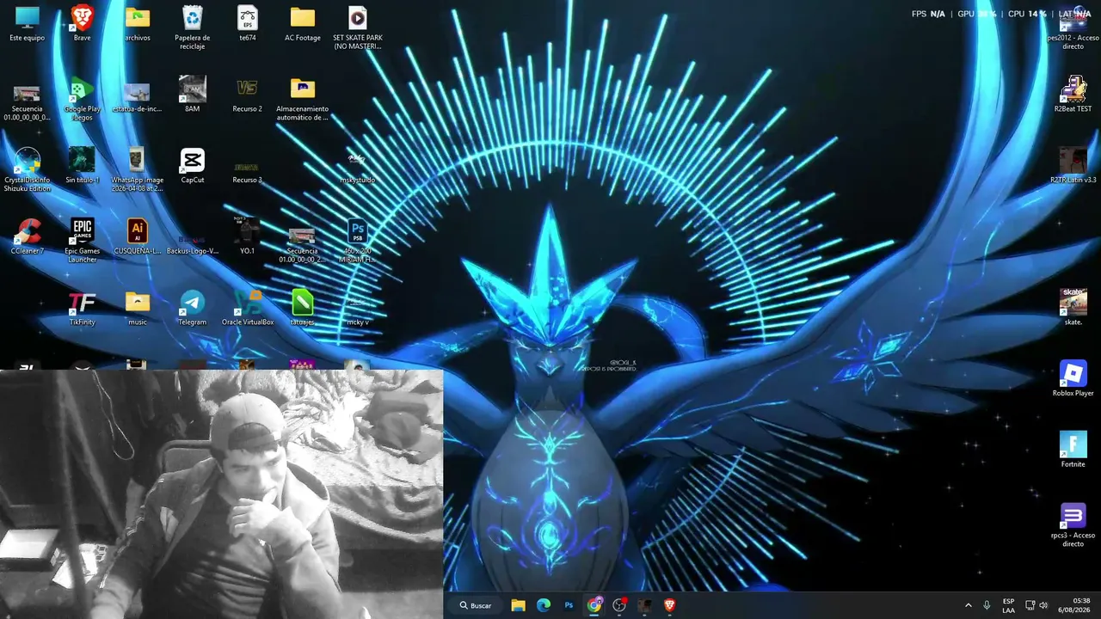1101x619 pixels.
Task: Select the SET SKATE PARK video file
Action: pyautogui.click(x=357, y=28)
